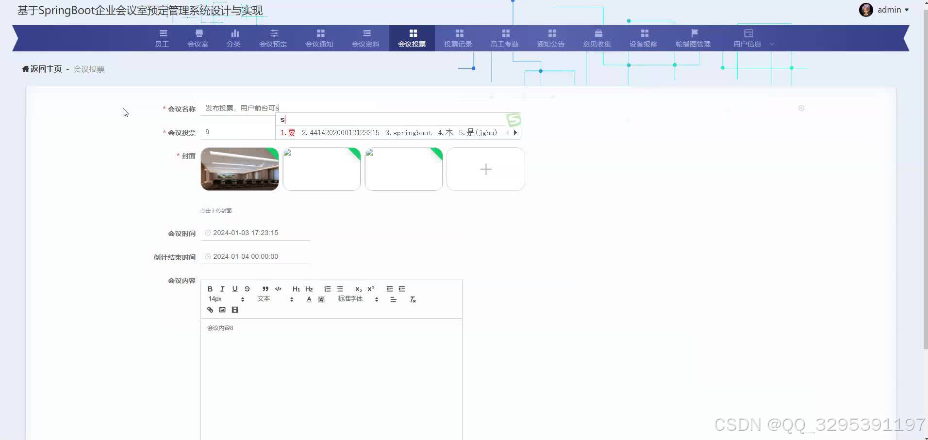Switch to the 会议室 navigation tab
The height and width of the screenshot is (440, 928).
click(198, 38)
